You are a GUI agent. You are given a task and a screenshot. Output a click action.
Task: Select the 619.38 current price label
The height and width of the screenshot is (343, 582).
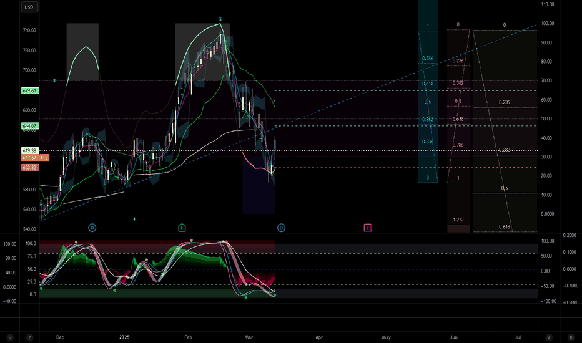(x=30, y=150)
